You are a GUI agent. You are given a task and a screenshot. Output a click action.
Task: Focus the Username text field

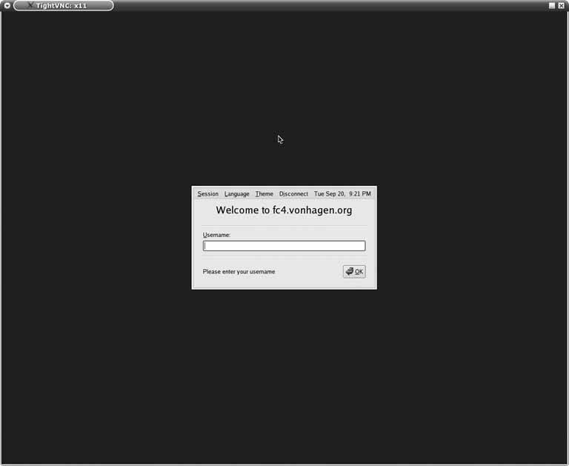pyautogui.click(x=284, y=246)
